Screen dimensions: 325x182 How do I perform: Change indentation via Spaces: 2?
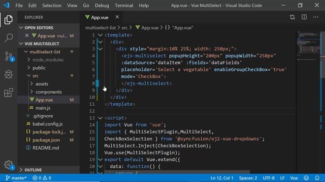click(248, 178)
